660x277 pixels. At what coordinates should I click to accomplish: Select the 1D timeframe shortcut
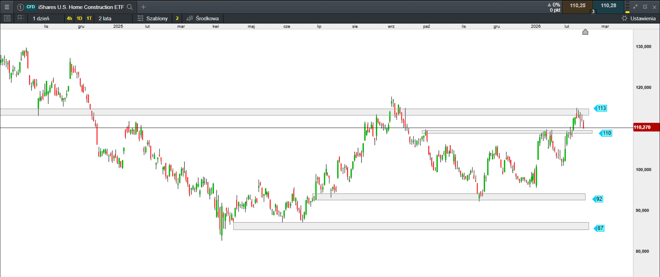click(79, 18)
